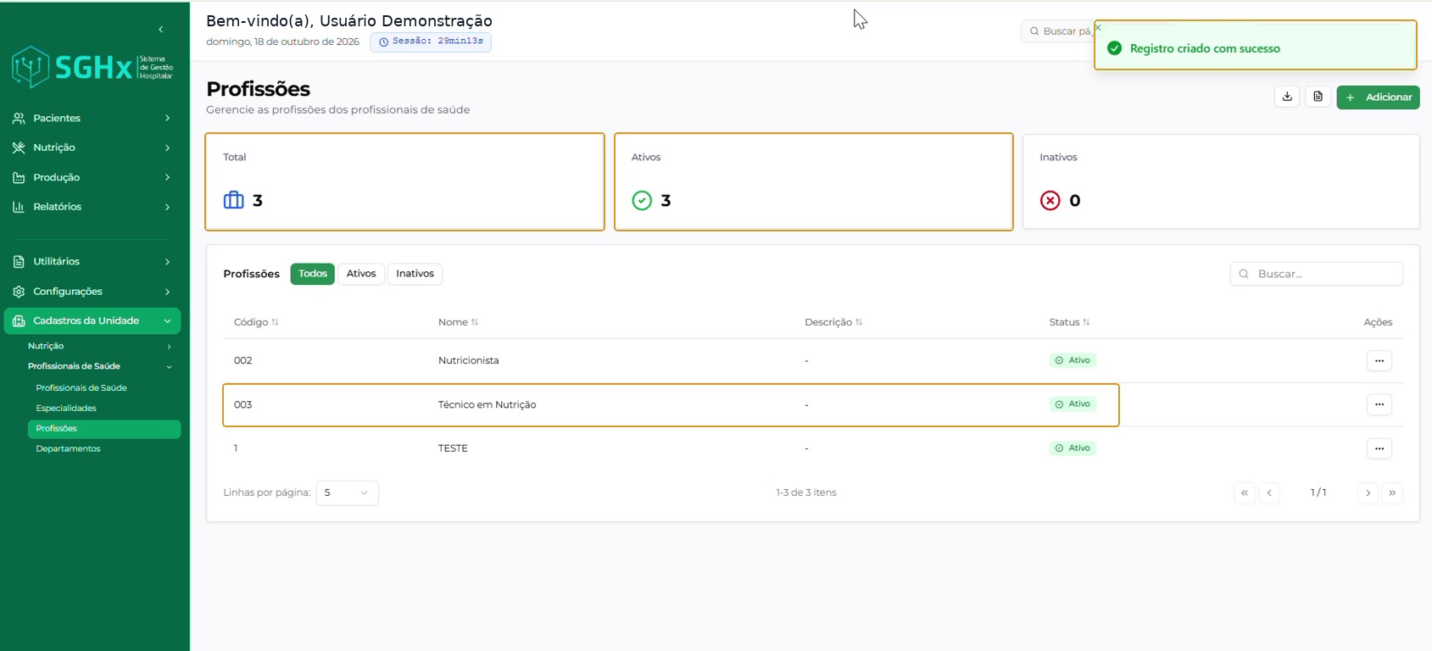Click the Buscar field in professions table
Image resolution: width=1432 pixels, height=651 pixels.
click(1316, 274)
